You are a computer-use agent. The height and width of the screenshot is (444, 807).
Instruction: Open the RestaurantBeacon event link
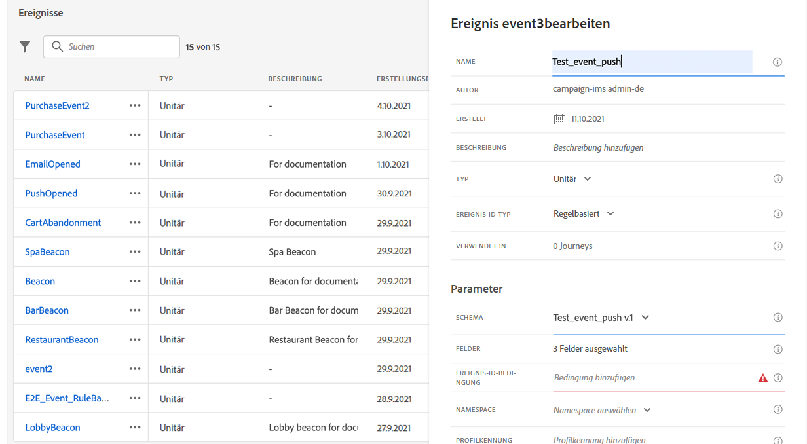click(62, 340)
